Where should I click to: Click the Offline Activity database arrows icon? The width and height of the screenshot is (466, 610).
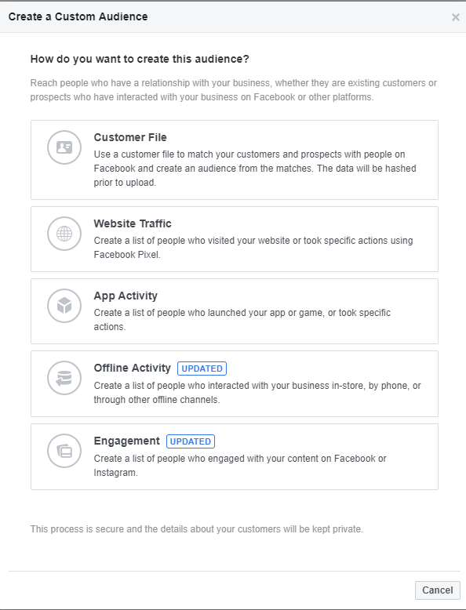(x=64, y=378)
